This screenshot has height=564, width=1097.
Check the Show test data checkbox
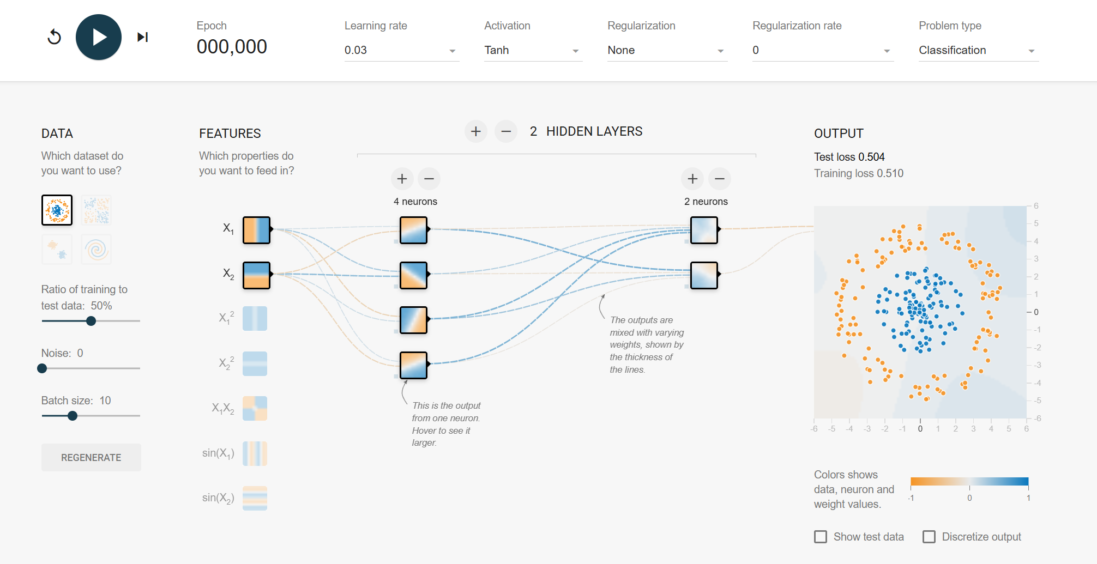(821, 537)
